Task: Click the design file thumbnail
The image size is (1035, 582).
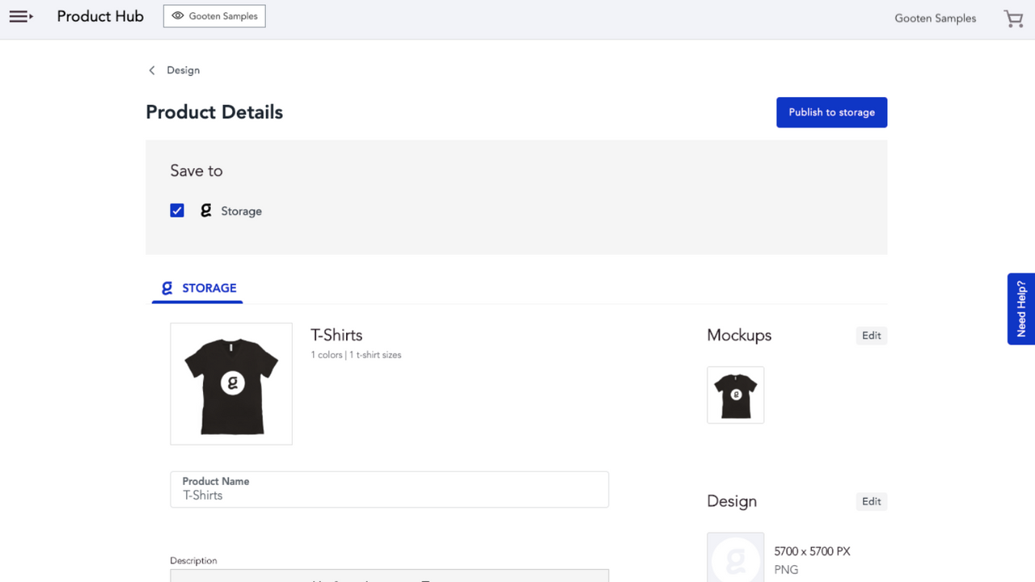Action: (x=735, y=557)
